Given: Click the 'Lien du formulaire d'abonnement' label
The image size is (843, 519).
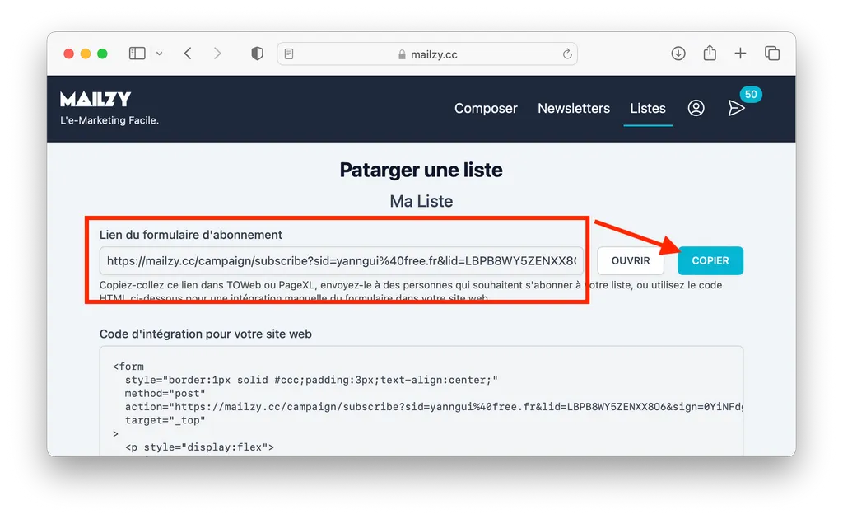Looking at the screenshot, I should (190, 235).
